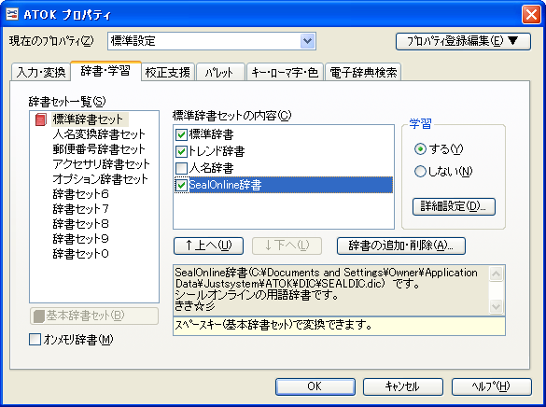Pick アクセサリ辞書セット from the list
Viewport: 546px width, 407px height.
[101, 164]
